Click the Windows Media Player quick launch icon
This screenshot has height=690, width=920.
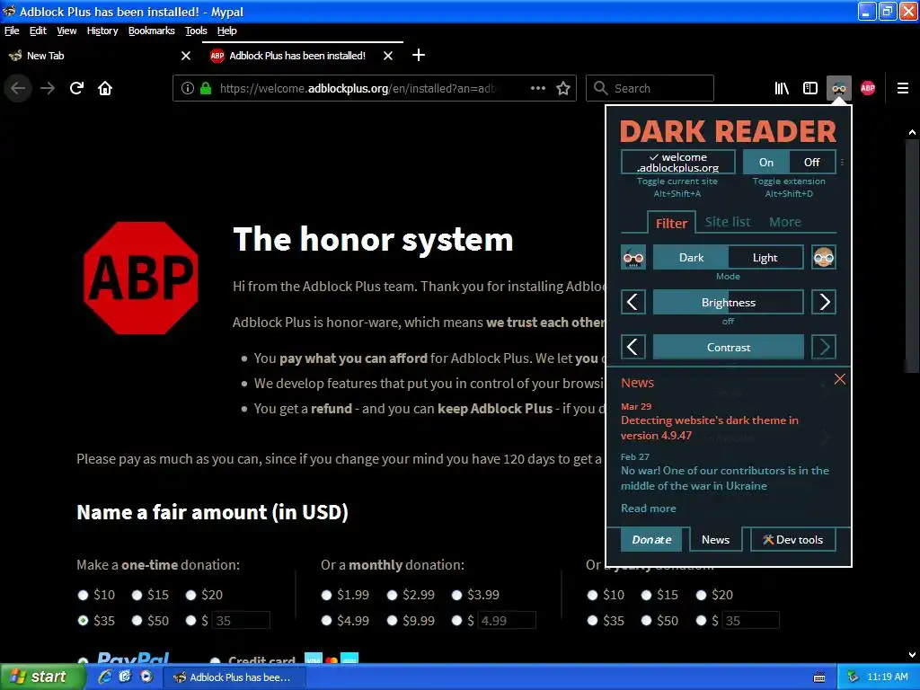tap(146, 677)
